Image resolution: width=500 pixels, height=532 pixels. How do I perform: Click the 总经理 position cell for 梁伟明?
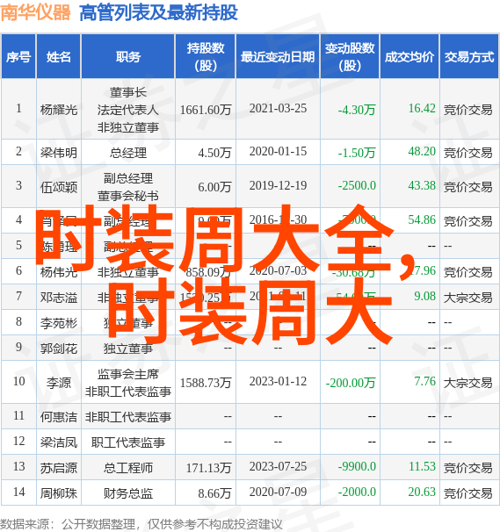pyautogui.click(x=128, y=153)
